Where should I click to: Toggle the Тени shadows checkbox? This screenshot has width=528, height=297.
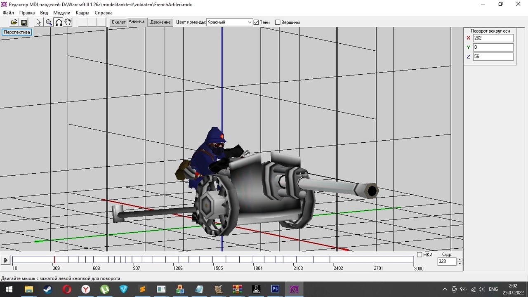[x=256, y=22]
